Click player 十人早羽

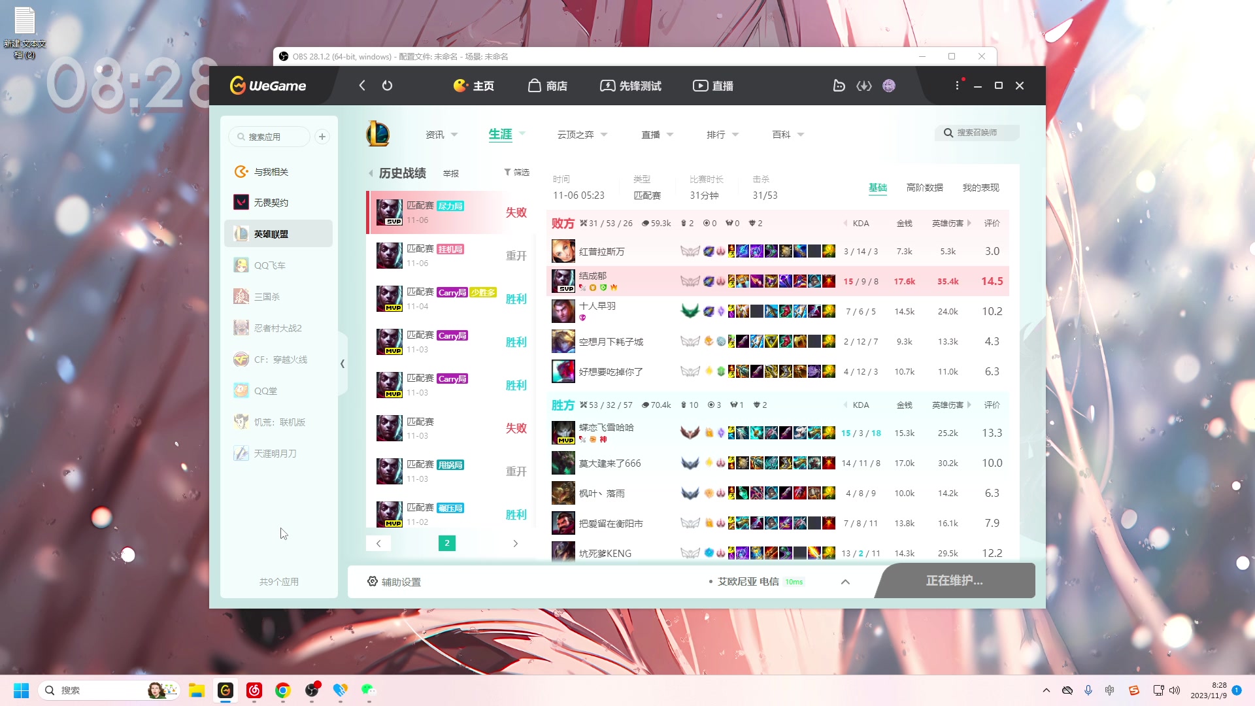(597, 306)
